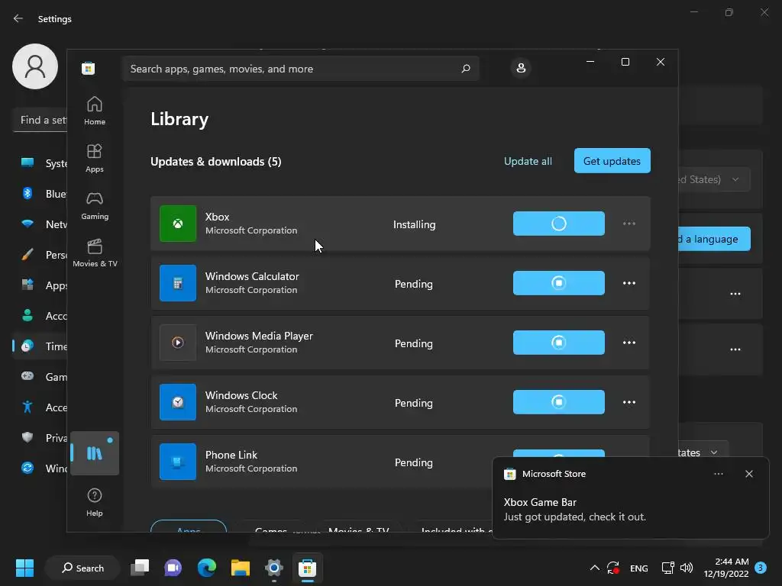Open upper language options ellipsis in Settings
Viewport: 782px width, 586px height.
[x=735, y=294]
